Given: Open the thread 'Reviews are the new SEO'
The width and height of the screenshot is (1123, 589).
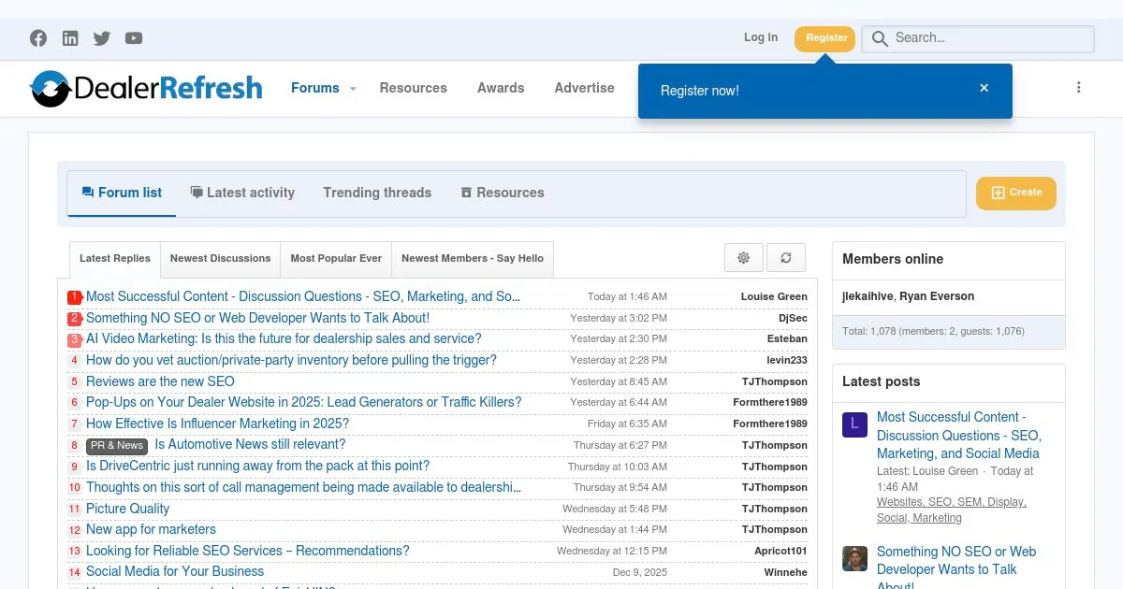Looking at the screenshot, I should pyautogui.click(x=160, y=381).
